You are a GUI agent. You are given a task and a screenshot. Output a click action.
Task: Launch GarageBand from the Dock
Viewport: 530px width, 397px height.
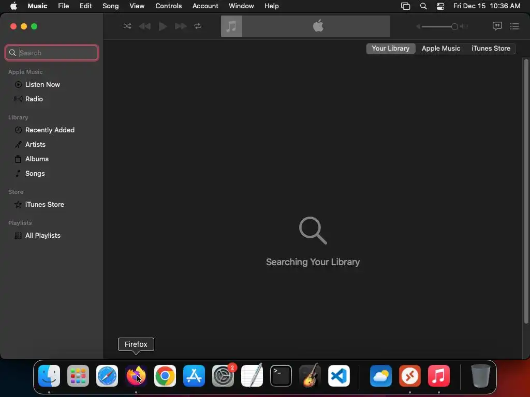[310, 376]
